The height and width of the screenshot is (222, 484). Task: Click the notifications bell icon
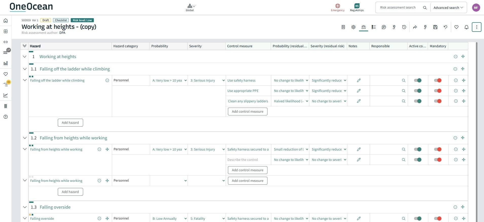pyautogui.click(x=466, y=27)
